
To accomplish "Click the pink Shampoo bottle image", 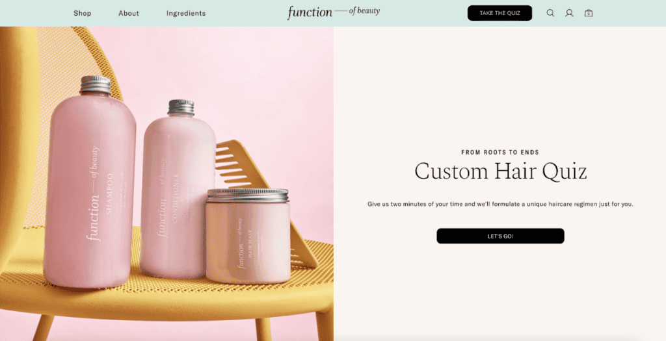I will [x=90, y=189].
